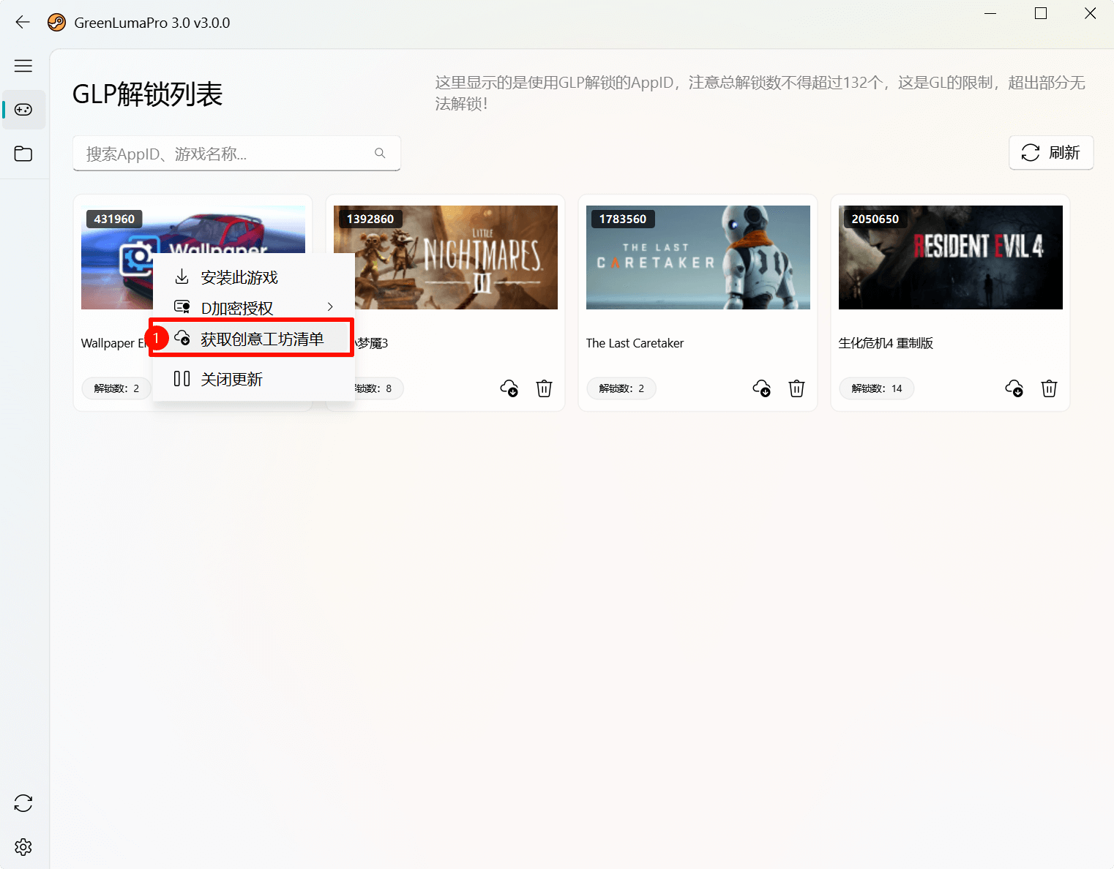This screenshot has width=1114, height=869.
Task: Delete Little Nightmares 3 with the trash icon
Action: click(x=544, y=388)
